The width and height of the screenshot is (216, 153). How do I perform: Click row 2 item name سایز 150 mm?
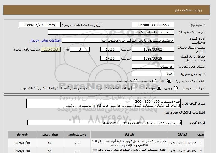coord(129,150)
